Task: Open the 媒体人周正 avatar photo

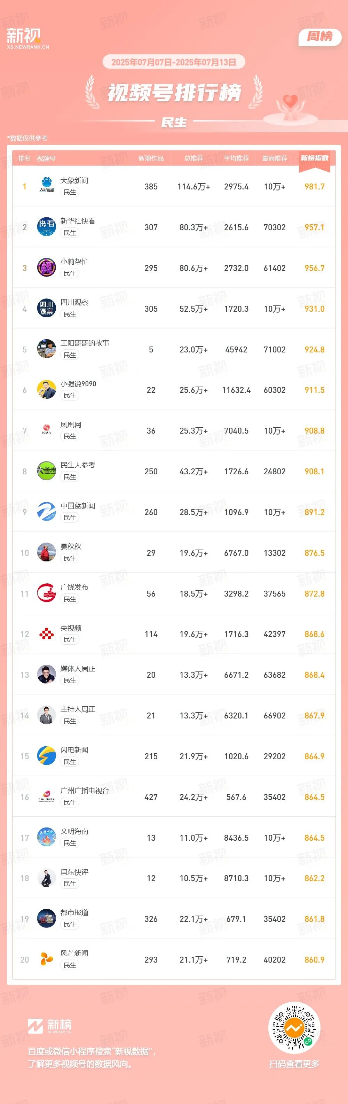Action: click(47, 675)
